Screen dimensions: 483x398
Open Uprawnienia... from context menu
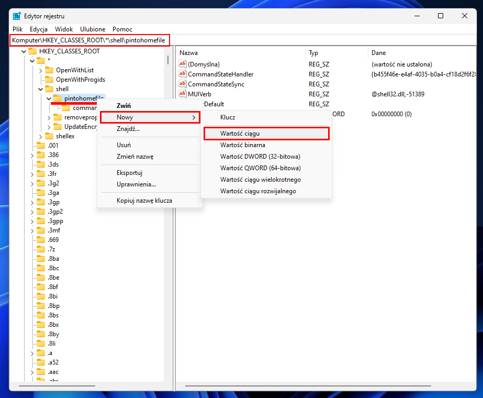150,184
